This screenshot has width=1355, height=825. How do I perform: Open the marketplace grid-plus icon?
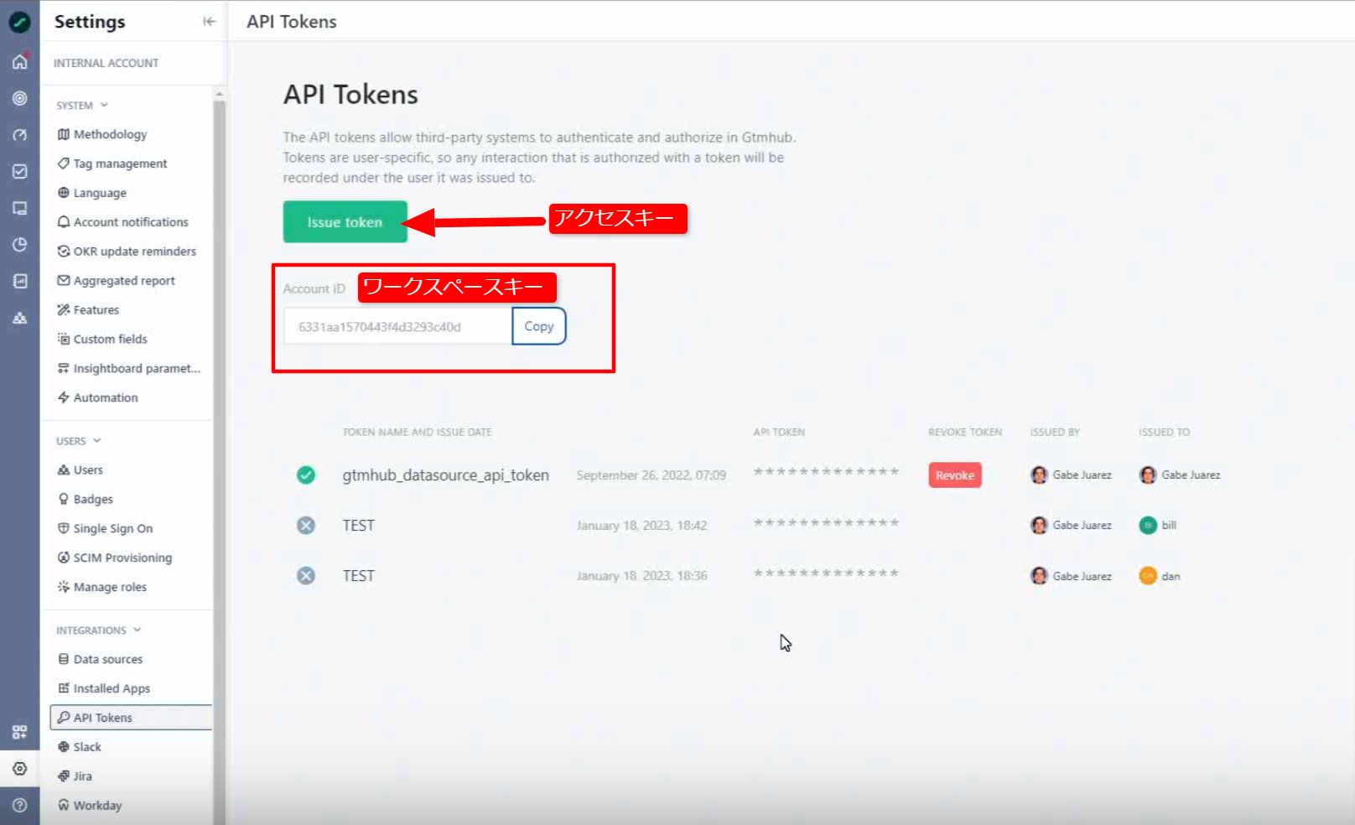[x=20, y=732]
